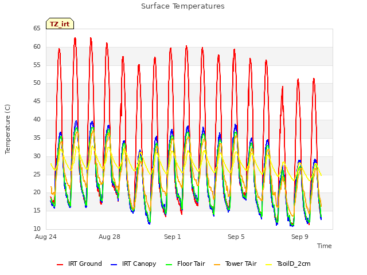Viewport: 367px width, 275px height.
Task: Toggle IRT Ground legend entry
Action: tap(79, 264)
